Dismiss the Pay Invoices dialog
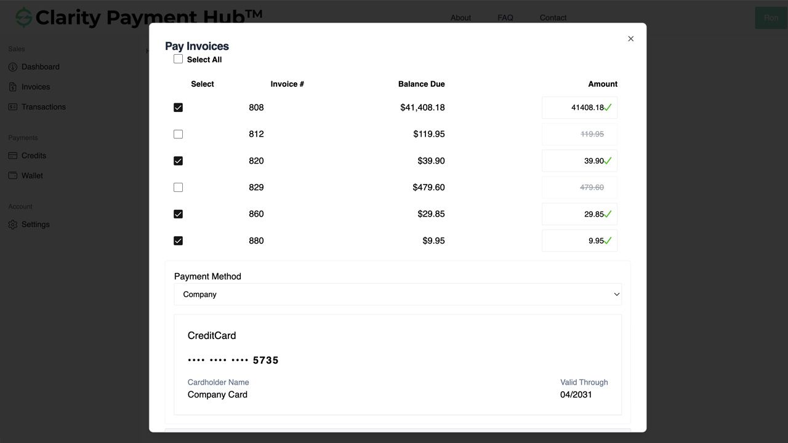This screenshot has width=788, height=443. point(630,38)
